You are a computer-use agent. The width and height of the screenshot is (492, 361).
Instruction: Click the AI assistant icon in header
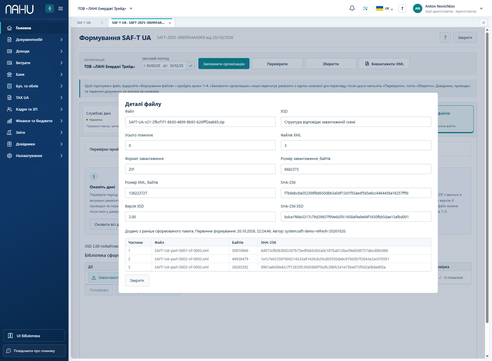pyautogui.click(x=365, y=8)
